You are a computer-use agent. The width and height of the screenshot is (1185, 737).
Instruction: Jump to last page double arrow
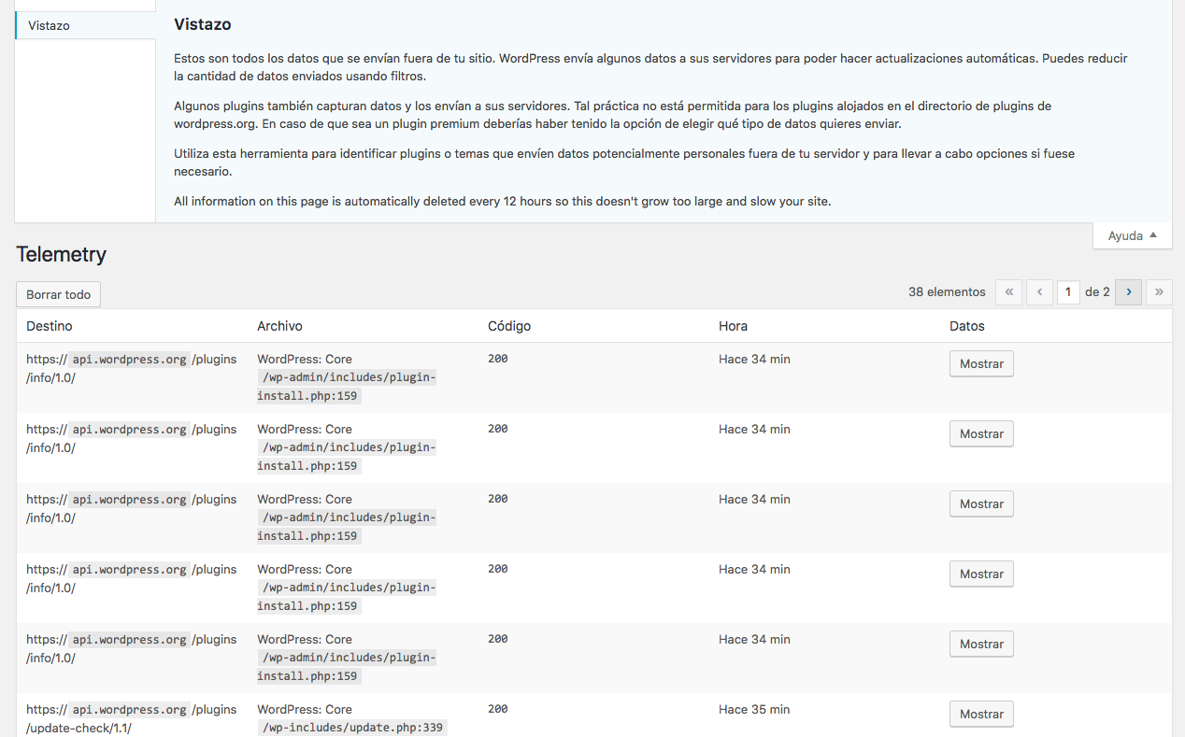(x=1159, y=292)
